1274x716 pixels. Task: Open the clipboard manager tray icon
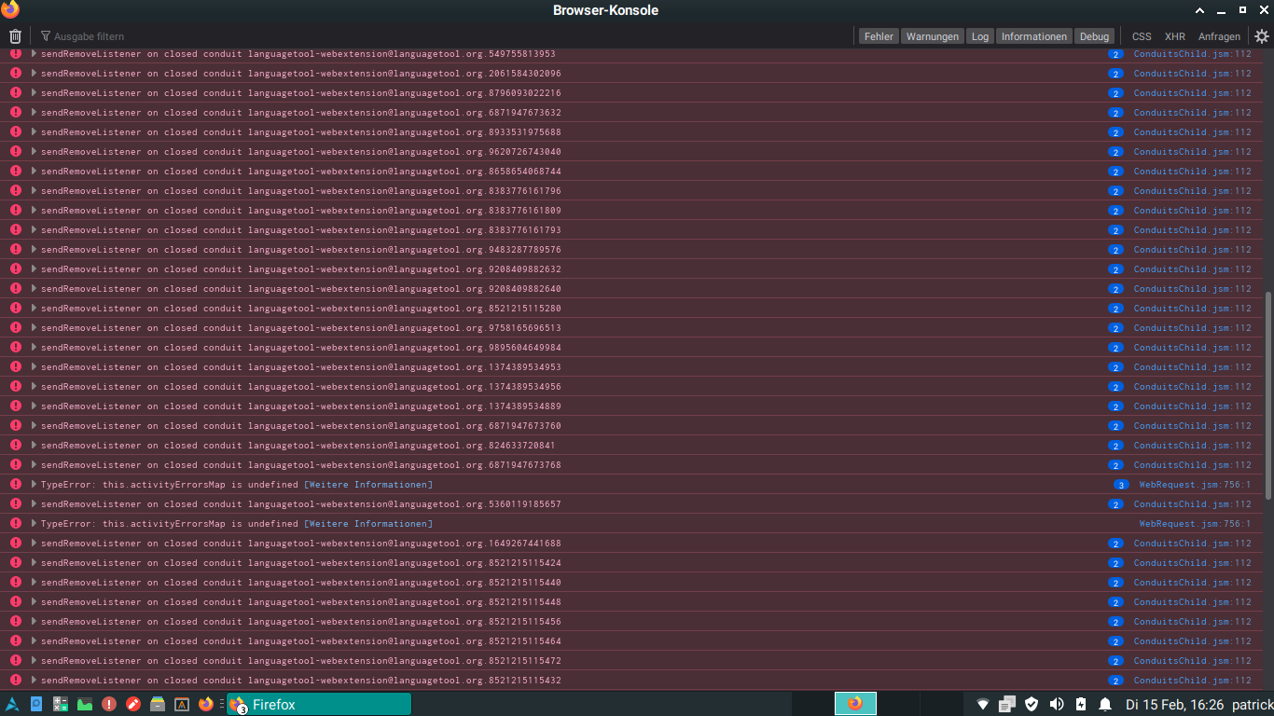click(x=1007, y=705)
